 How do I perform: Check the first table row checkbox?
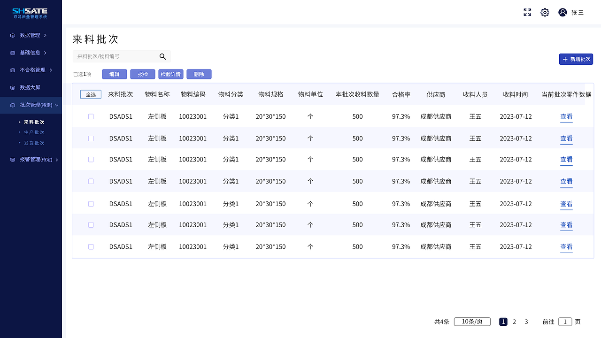click(91, 116)
